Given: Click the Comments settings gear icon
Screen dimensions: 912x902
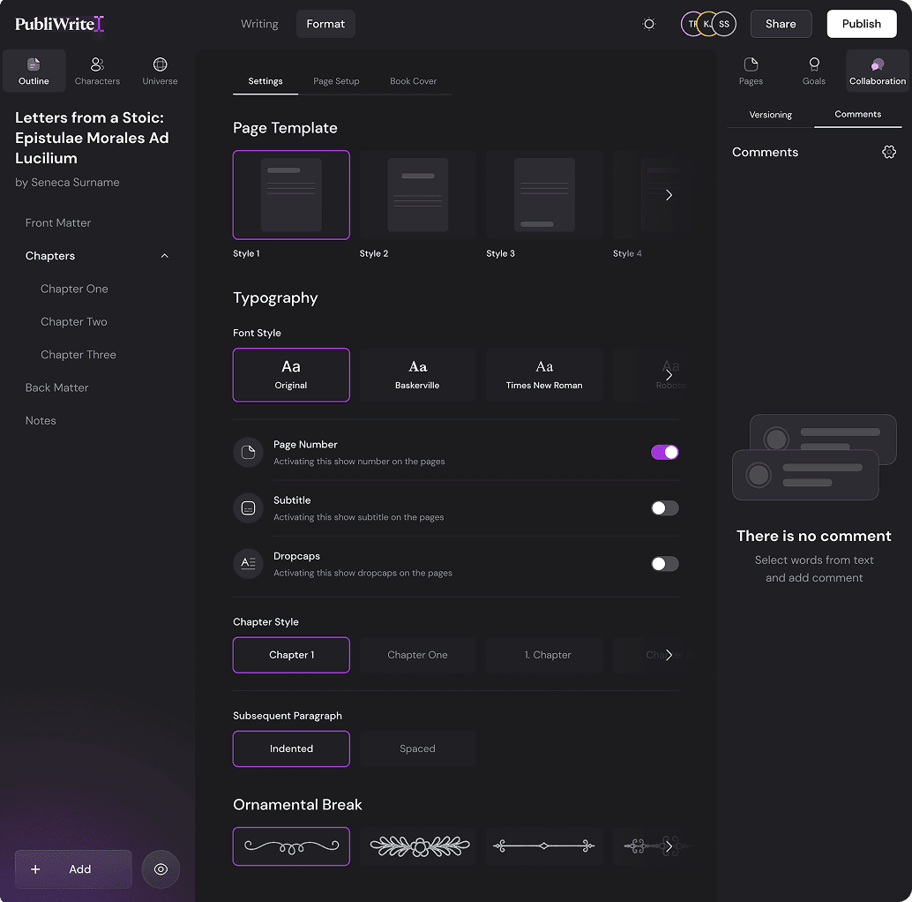Looking at the screenshot, I should 889,152.
